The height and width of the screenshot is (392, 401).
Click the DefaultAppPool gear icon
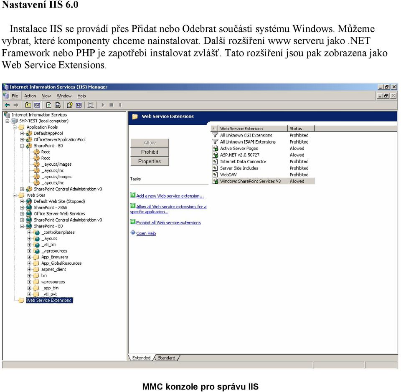coord(29,134)
